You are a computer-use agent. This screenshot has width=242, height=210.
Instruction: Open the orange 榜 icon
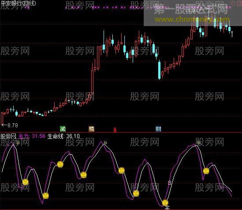click(92, 129)
